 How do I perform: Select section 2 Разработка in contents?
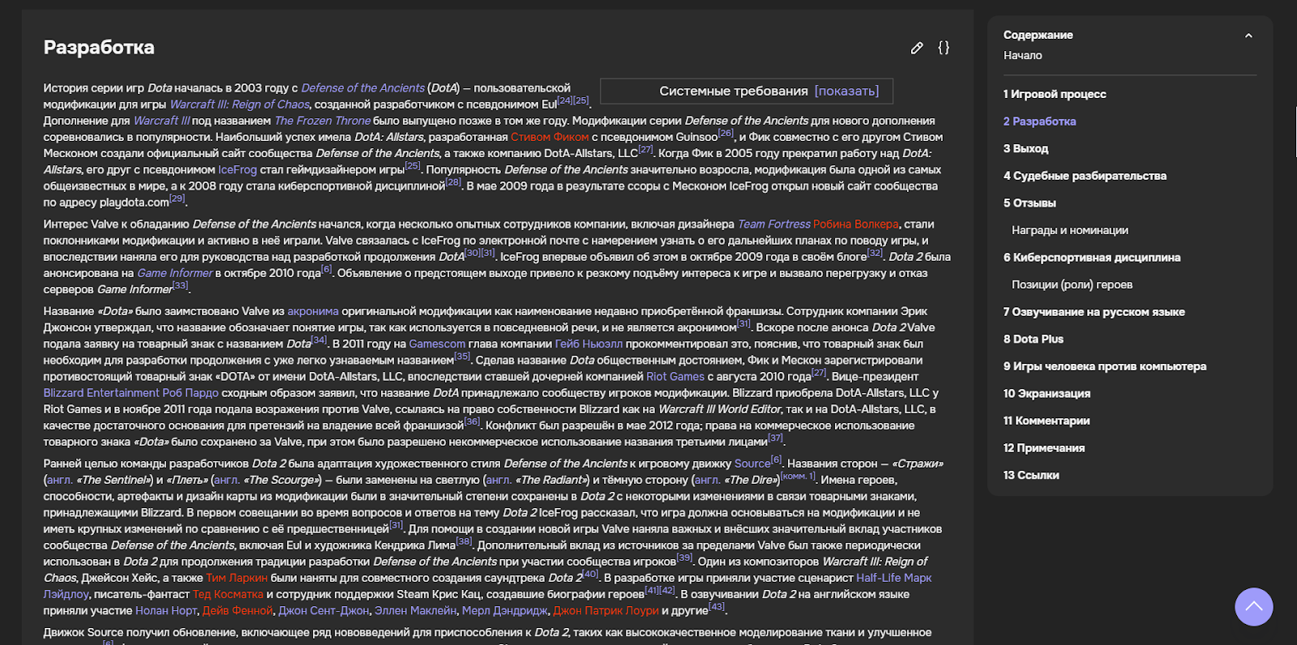point(1040,122)
